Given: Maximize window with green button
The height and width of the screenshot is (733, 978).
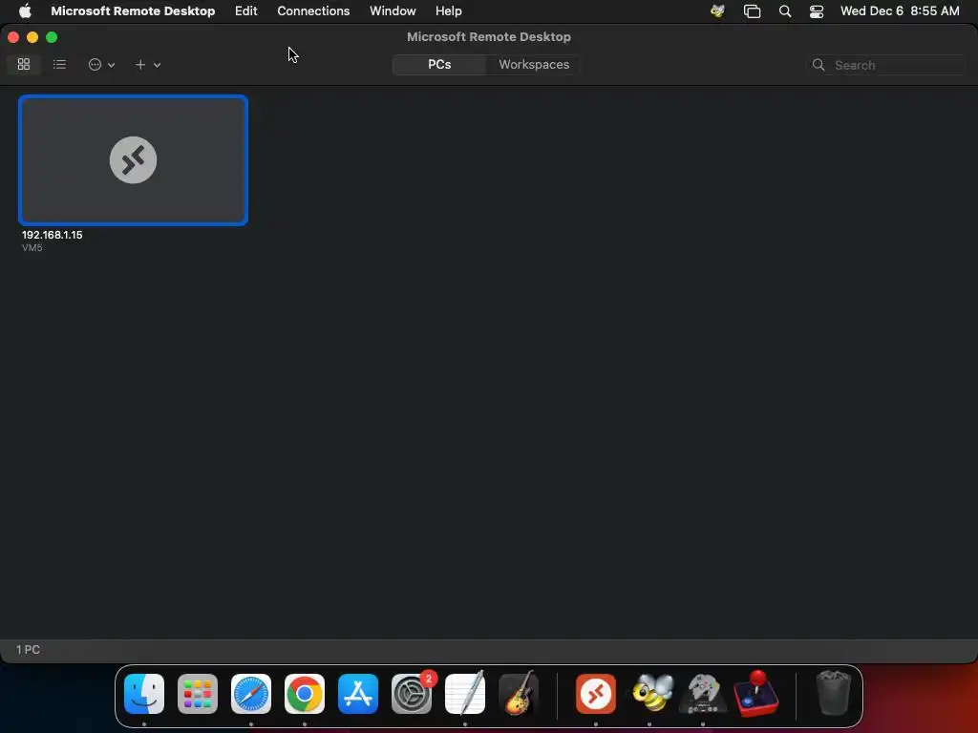Looking at the screenshot, I should [52, 37].
